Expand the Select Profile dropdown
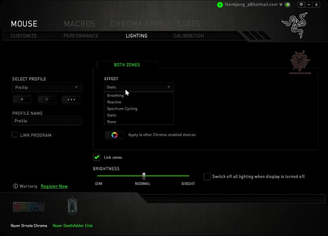Image resolution: width=328 pixels, height=236 pixels. (46, 87)
